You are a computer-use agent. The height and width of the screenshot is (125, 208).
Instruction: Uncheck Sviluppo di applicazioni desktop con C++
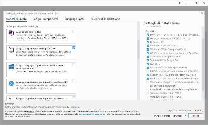[74, 48]
